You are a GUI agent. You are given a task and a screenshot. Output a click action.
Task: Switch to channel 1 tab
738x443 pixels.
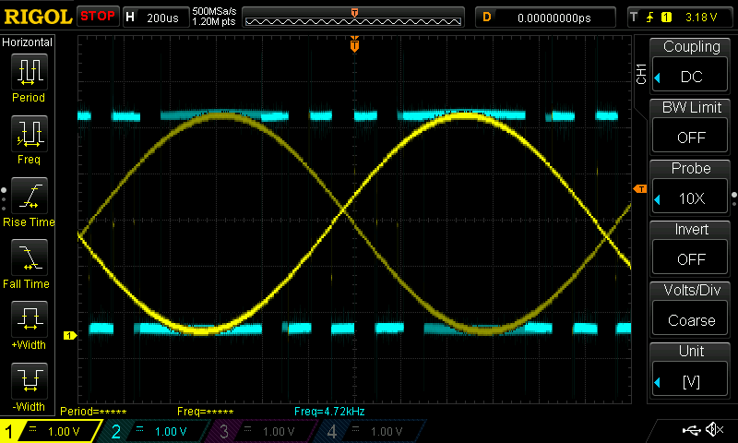tap(48, 431)
